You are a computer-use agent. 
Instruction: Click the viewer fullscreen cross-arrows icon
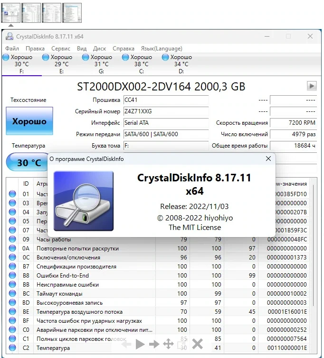(168, 344)
